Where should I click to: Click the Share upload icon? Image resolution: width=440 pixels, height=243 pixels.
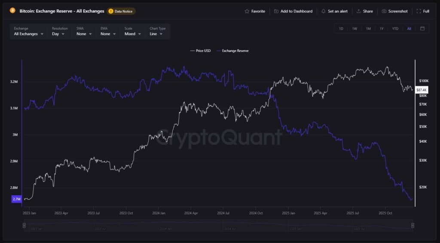(x=358, y=11)
